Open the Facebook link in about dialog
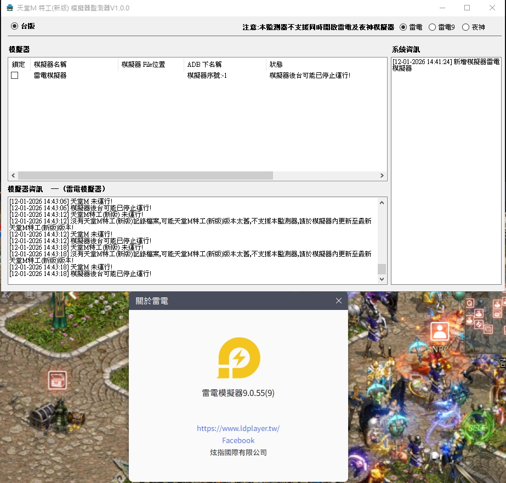The height and width of the screenshot is (483, 506). [x=238, y=440]
